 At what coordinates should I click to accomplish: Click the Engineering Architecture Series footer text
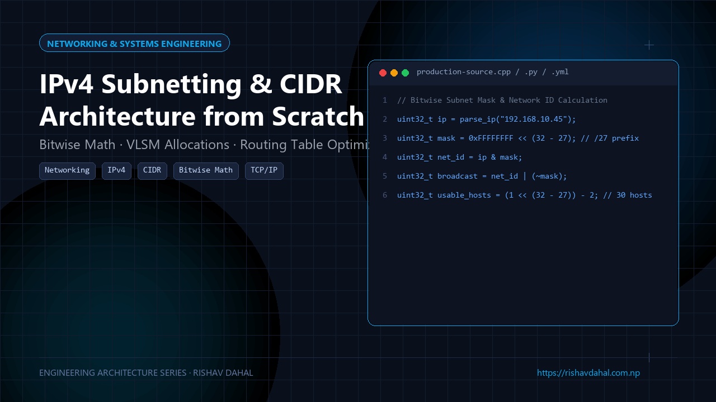pyautogui.click(x=146, y=372)
